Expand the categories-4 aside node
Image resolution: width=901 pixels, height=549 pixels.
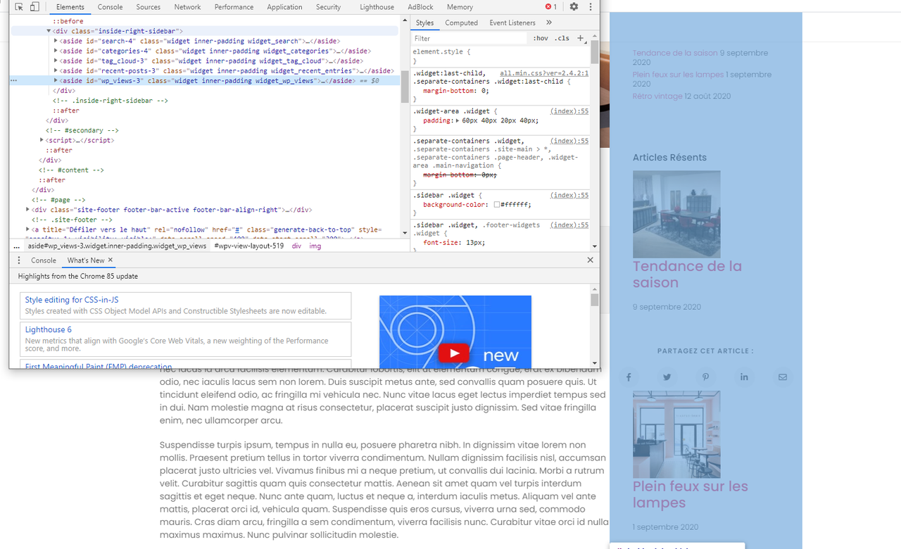click(56, 51)
